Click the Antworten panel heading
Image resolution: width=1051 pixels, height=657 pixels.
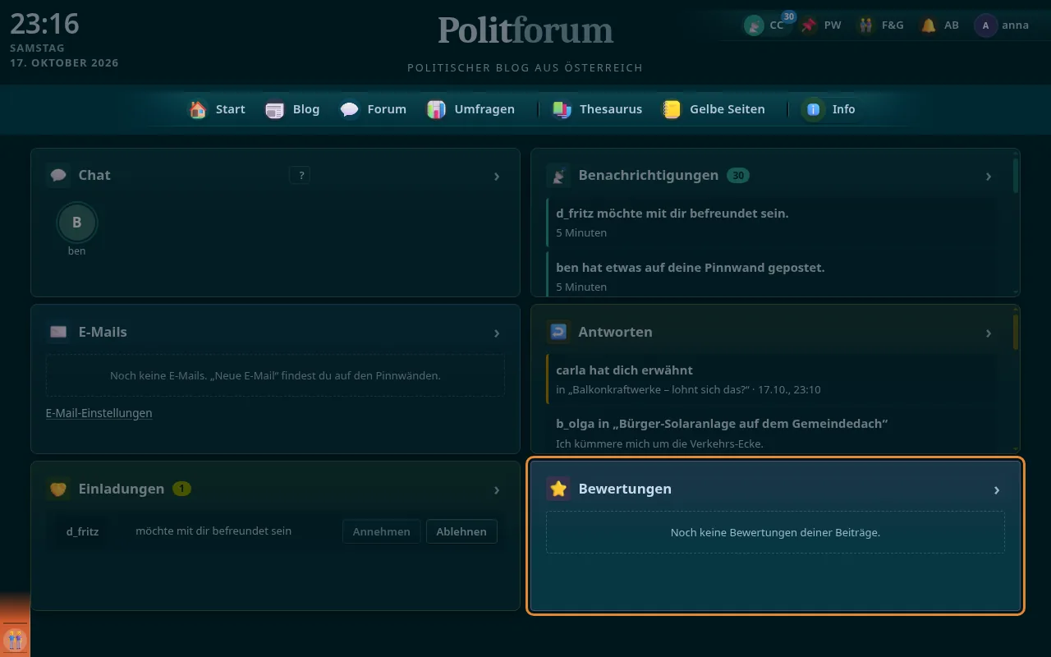click(x=615, y=332)
